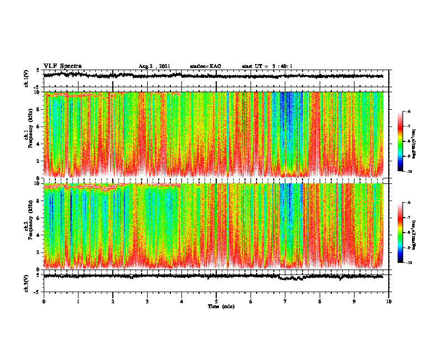The width and height of the screenshot is (438, 338).
Task: Click the "ch.1(V)" waveform axis label
Action: pyautogui.click(x=26, y=78)
